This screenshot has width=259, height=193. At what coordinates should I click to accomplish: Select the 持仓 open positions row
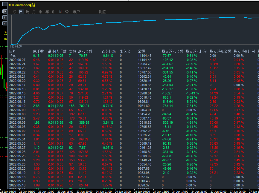[x=13, y=56]
